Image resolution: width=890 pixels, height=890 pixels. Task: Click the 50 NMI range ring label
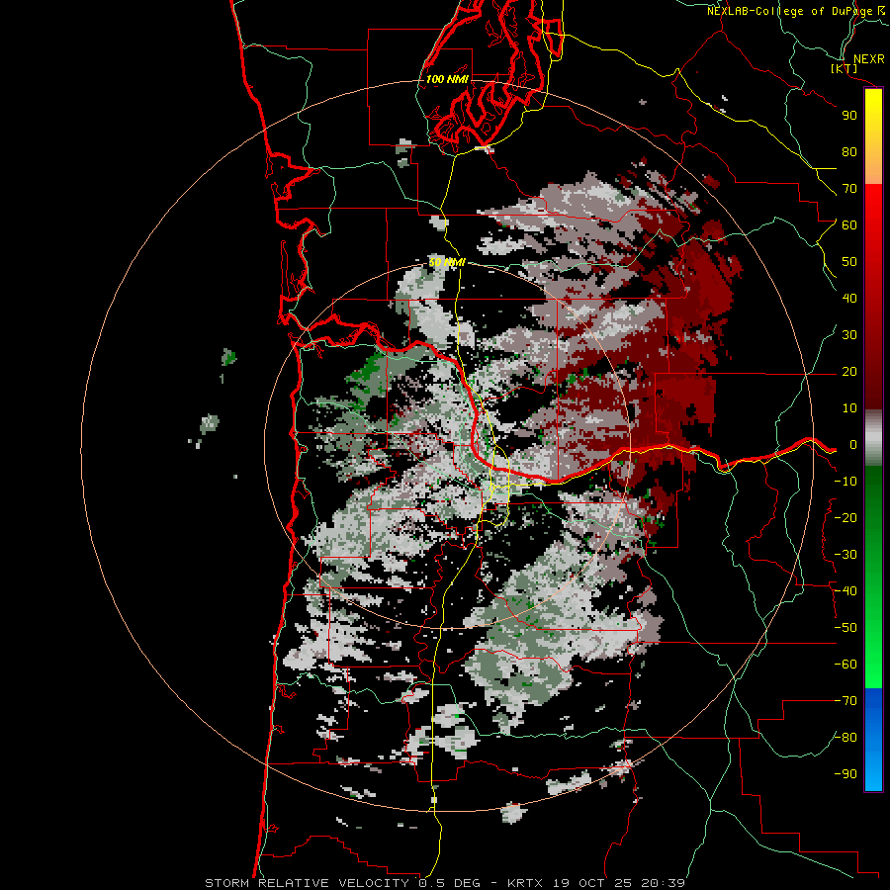click(447, 262)
